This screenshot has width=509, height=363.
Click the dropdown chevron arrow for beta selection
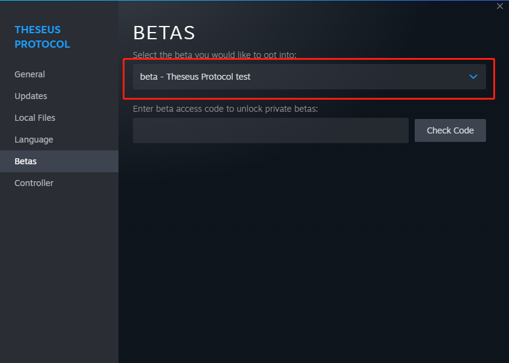click(x=473, y=77)
